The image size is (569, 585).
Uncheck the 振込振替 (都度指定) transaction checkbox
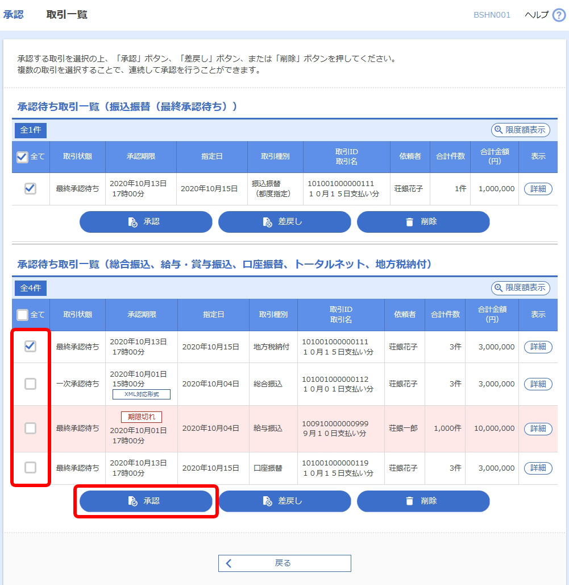pos(31,189)
